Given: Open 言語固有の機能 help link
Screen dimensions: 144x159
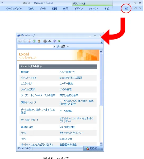Looking at the screenshot, I should tap(68, 144).
